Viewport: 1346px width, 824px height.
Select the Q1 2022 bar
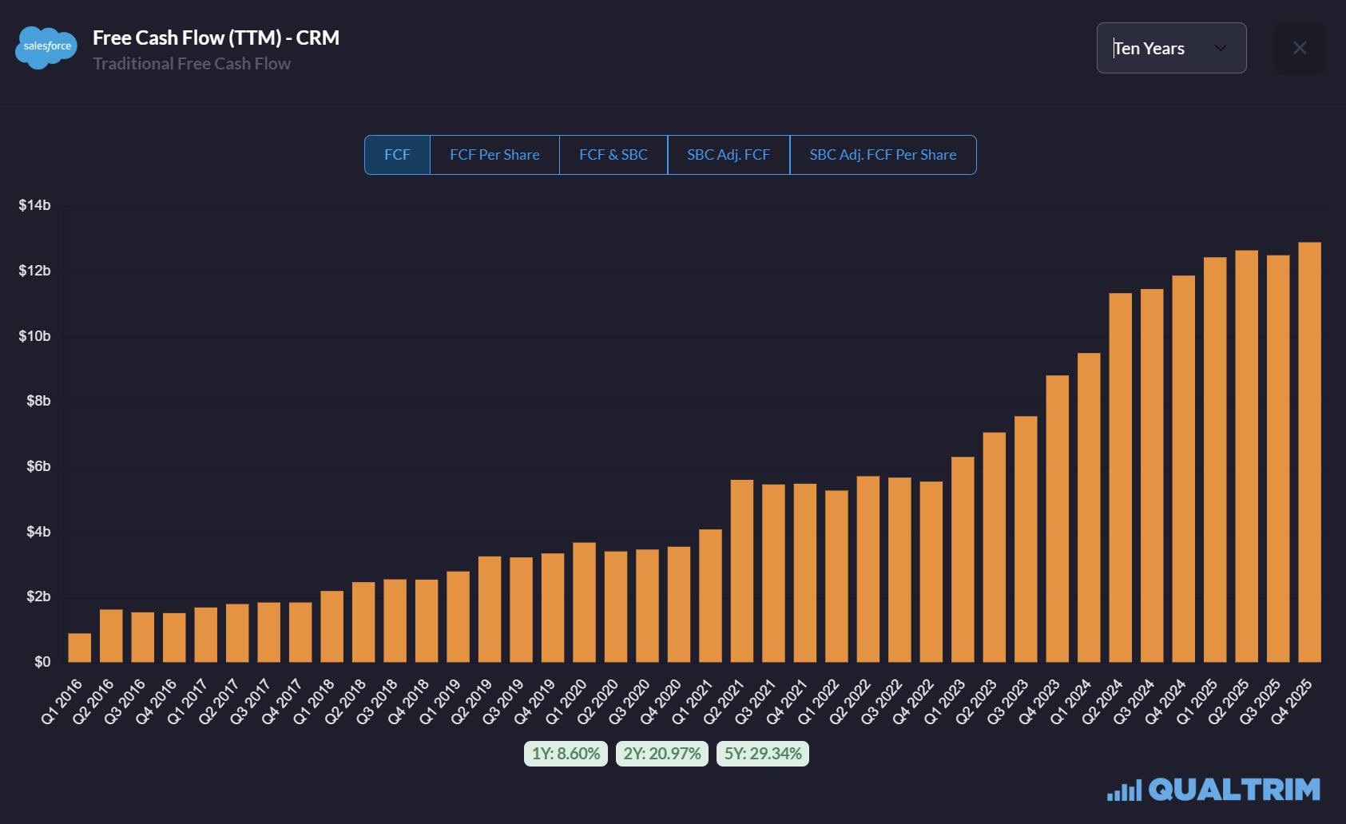click(x=837, y=576)
